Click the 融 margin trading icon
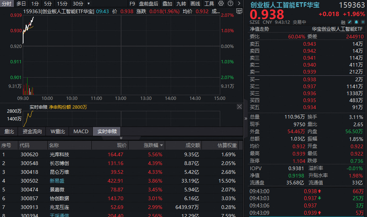 343,22
